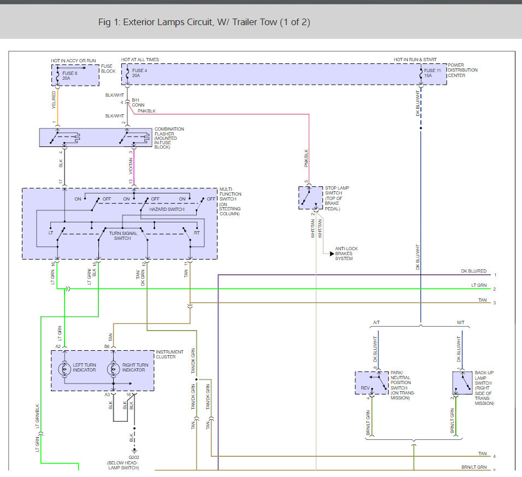
Task: Click the Fuse 8 fuse symbol
Action: [x=58, y=75]
